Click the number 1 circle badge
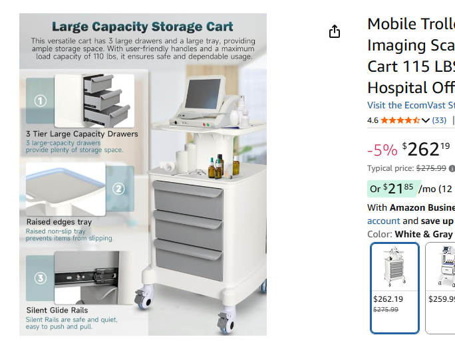This screenshot has height=343, width=455. click(x=41, y=101)
